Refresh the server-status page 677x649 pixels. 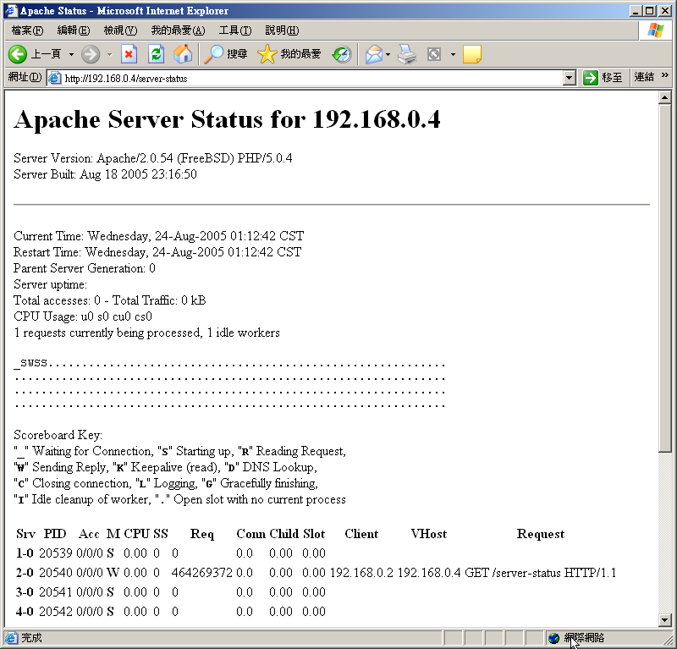coord(156,54)
